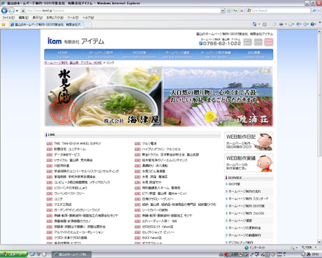The image size is (322, 258).
Task: Open the お気に入り menu
Action: 55,18
